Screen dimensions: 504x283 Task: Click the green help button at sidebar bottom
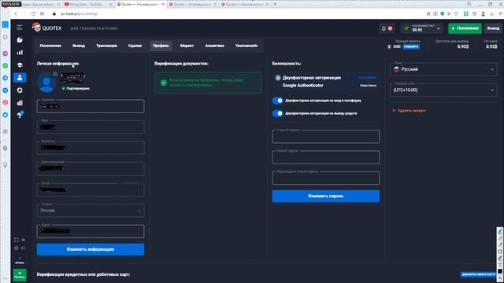pos(20,275)
